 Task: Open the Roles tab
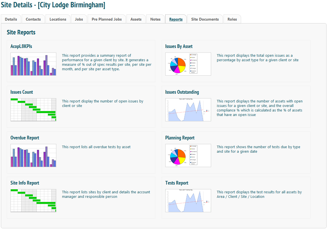(232, 19)
